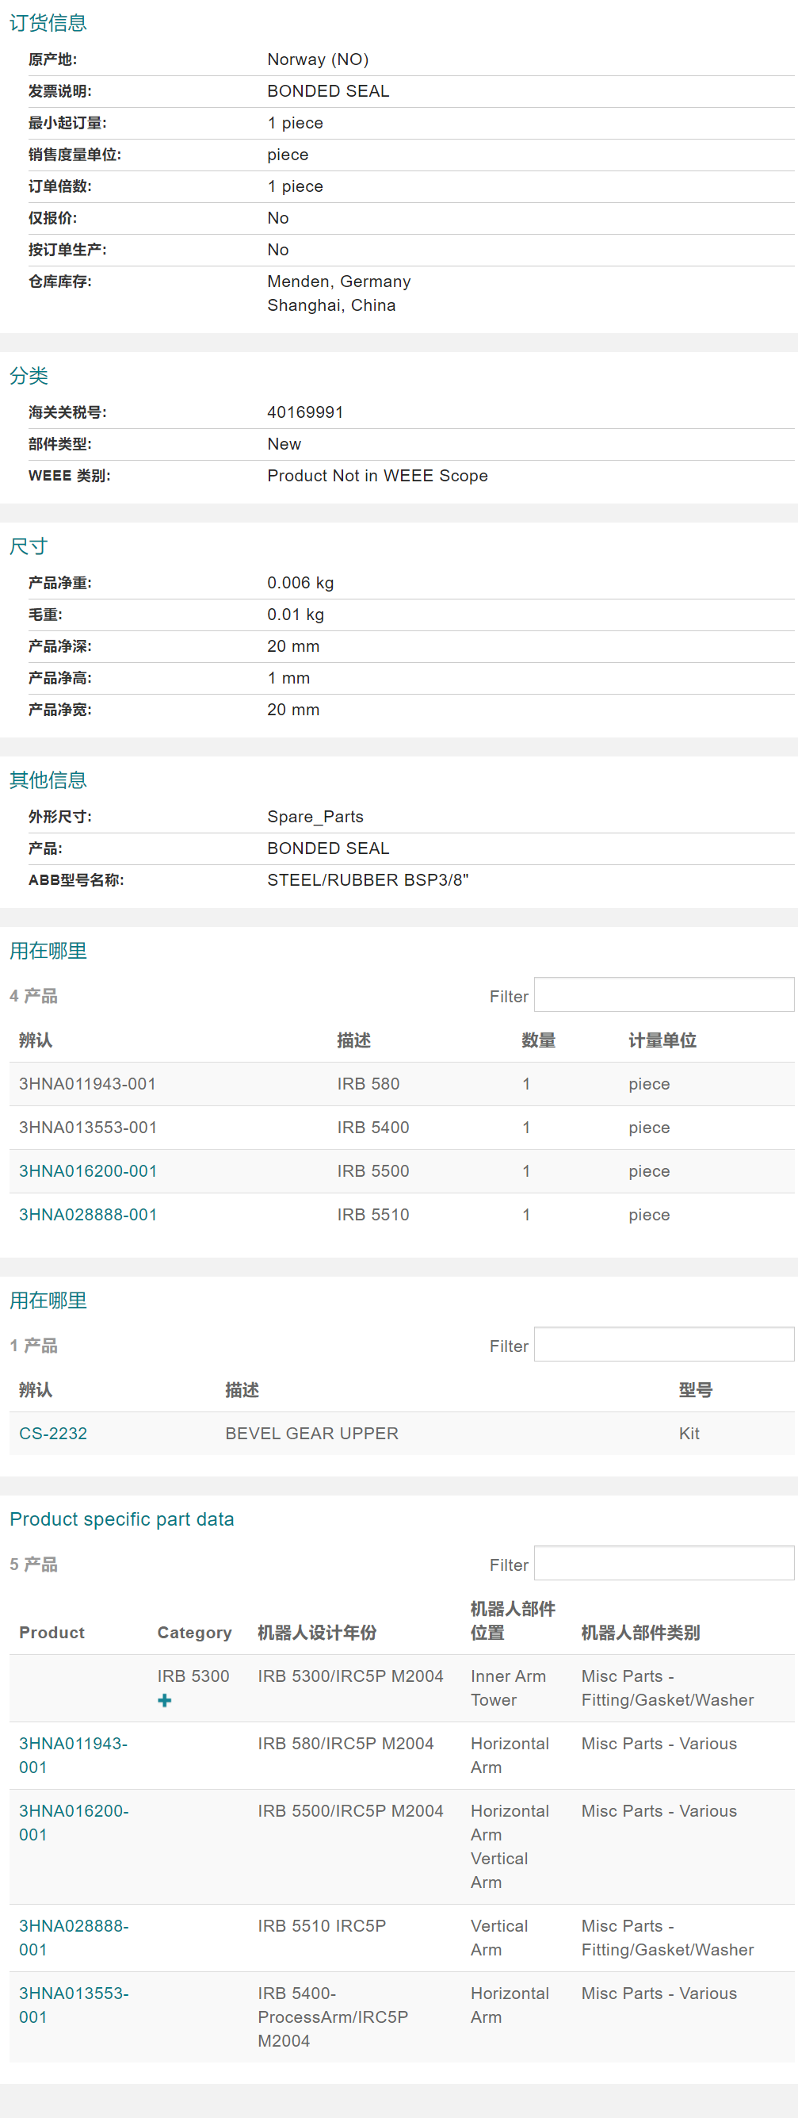Click the IRB 5300 category cell
Screen dimensions: 798x2118
[193, 1676]
